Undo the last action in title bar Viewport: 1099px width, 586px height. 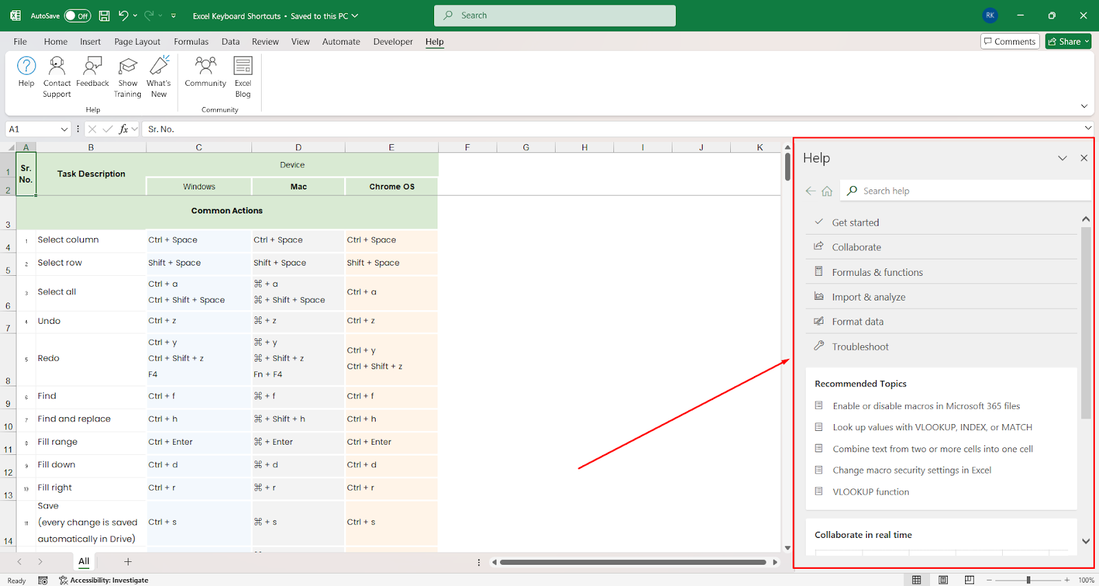pyautogui.click(x=123, y=15)
